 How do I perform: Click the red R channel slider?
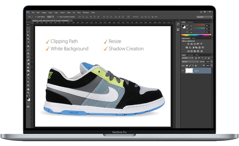click(197, 25)
